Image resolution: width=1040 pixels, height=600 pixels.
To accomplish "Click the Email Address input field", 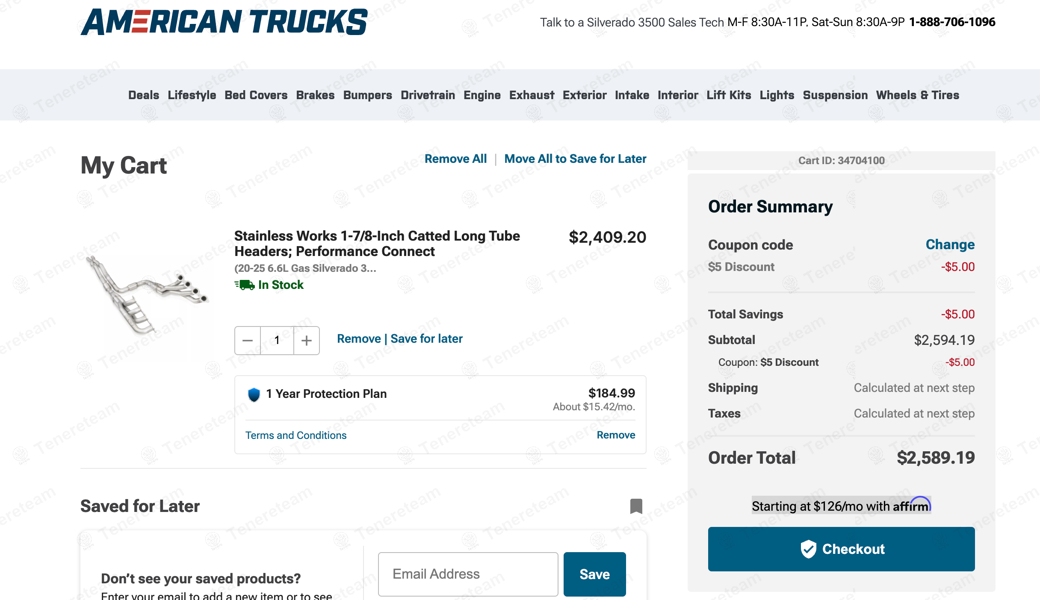I will coord(468,574).
